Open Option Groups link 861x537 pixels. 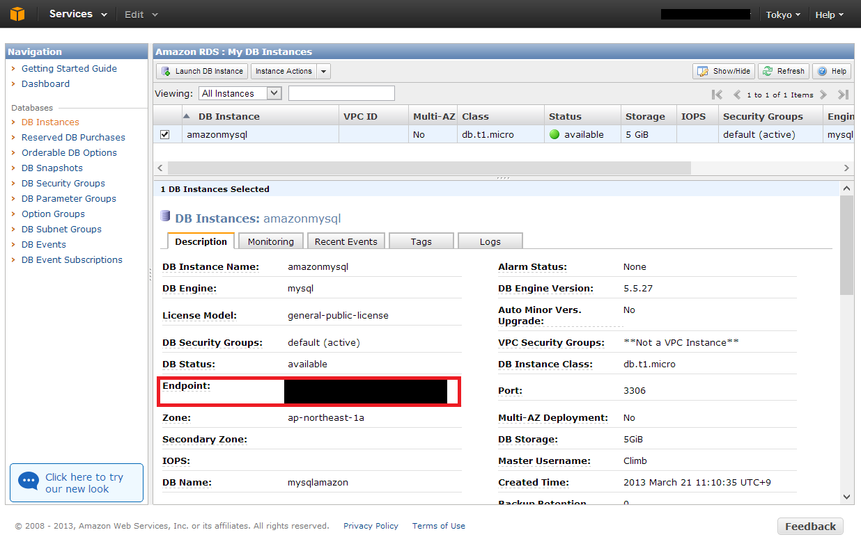coord(53,214)
